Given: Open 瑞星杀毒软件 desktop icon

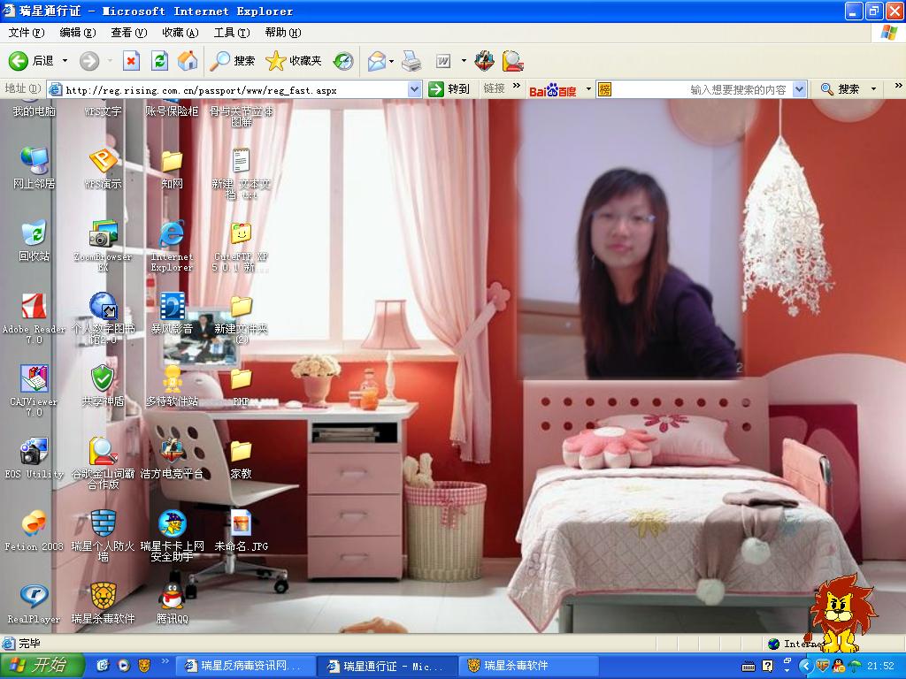Looking at the screenshot, I should 103,598.
